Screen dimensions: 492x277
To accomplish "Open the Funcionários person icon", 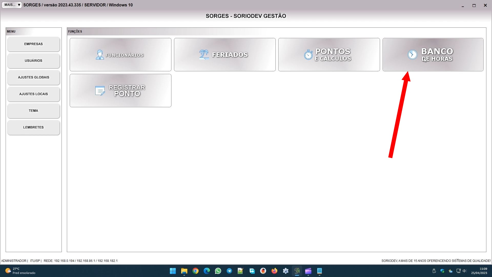I will coord(100,55).
